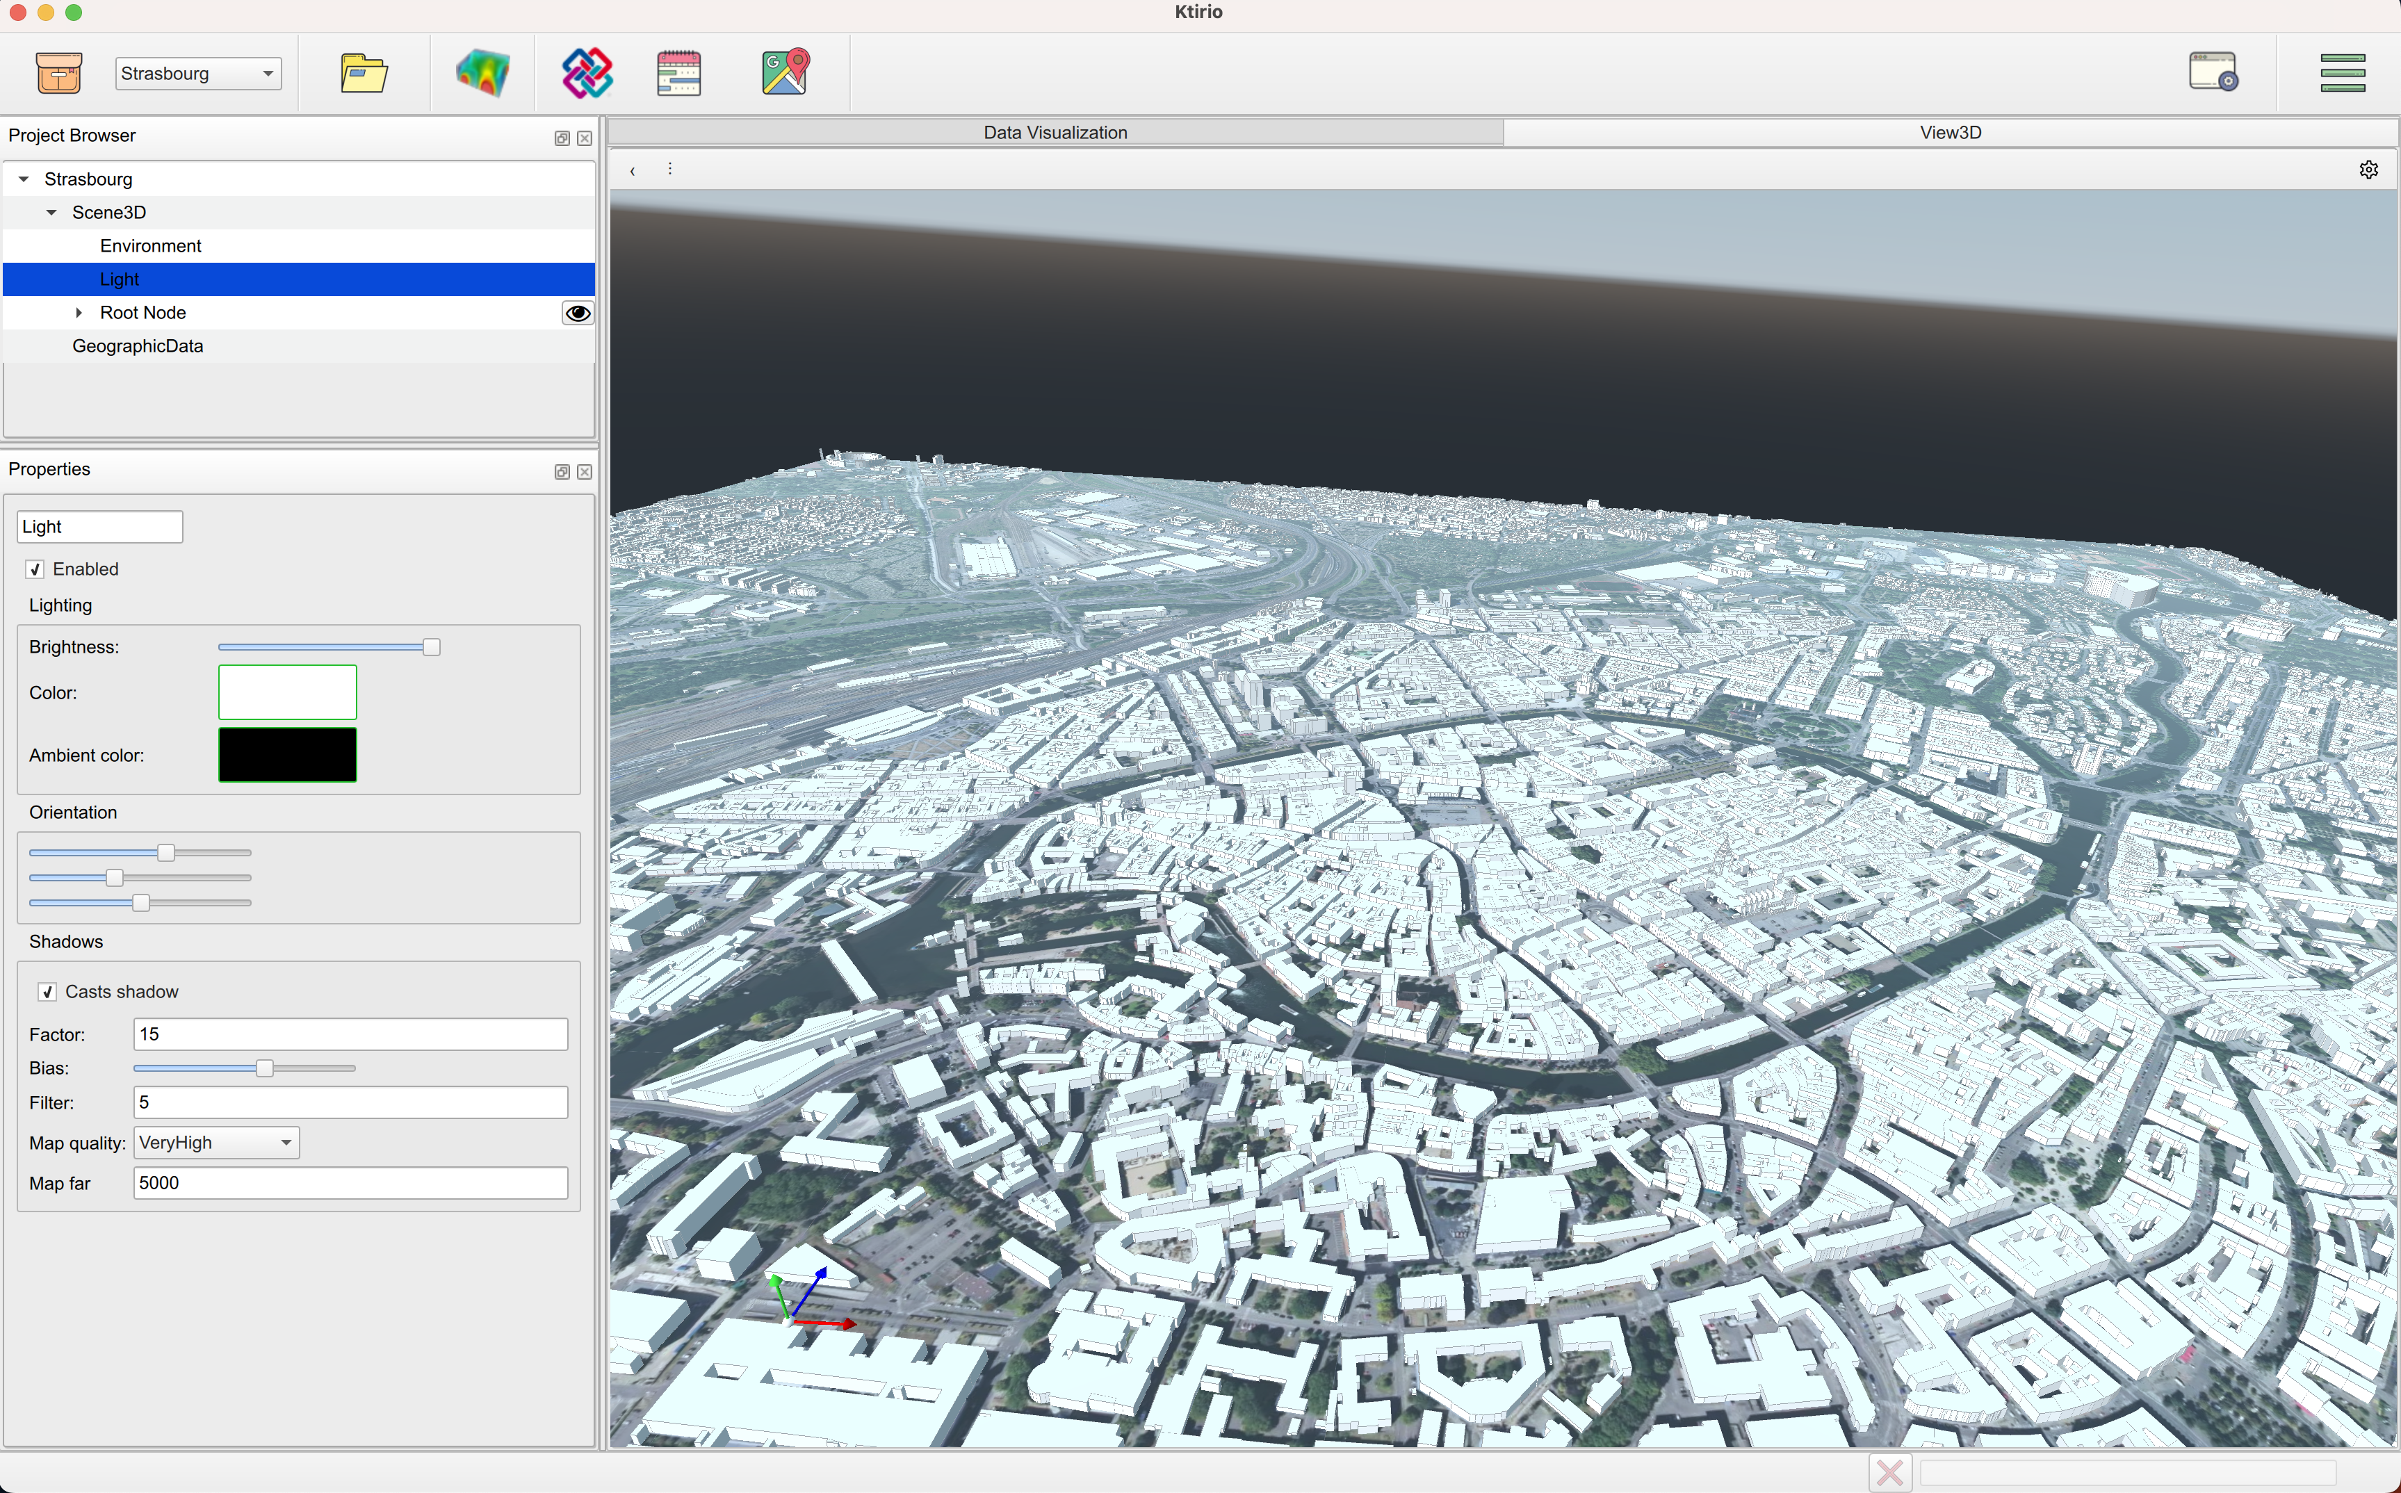
Task: Click the first Orientation slider
Action: pyautogui.click(x=140, y=853)
